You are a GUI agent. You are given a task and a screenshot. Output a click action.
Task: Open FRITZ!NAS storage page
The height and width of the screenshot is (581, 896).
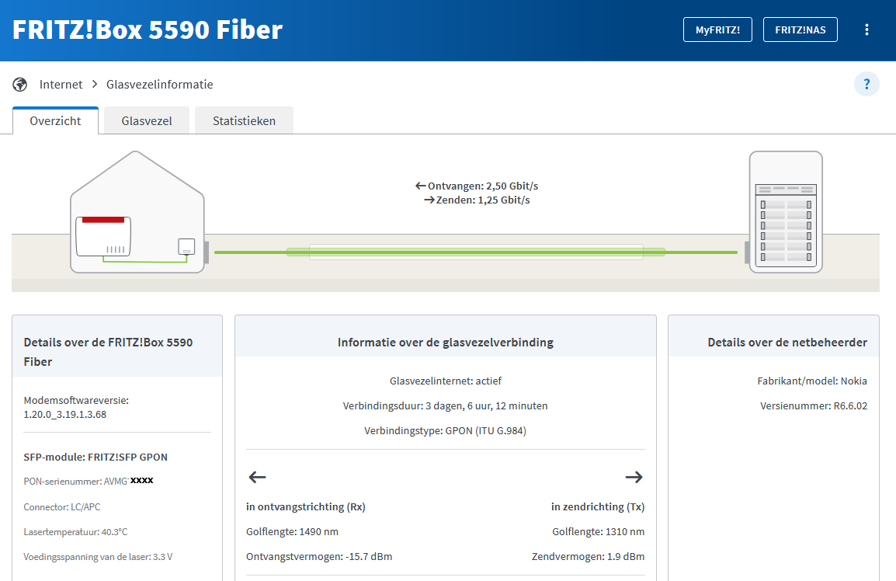(x=800, y=30)
